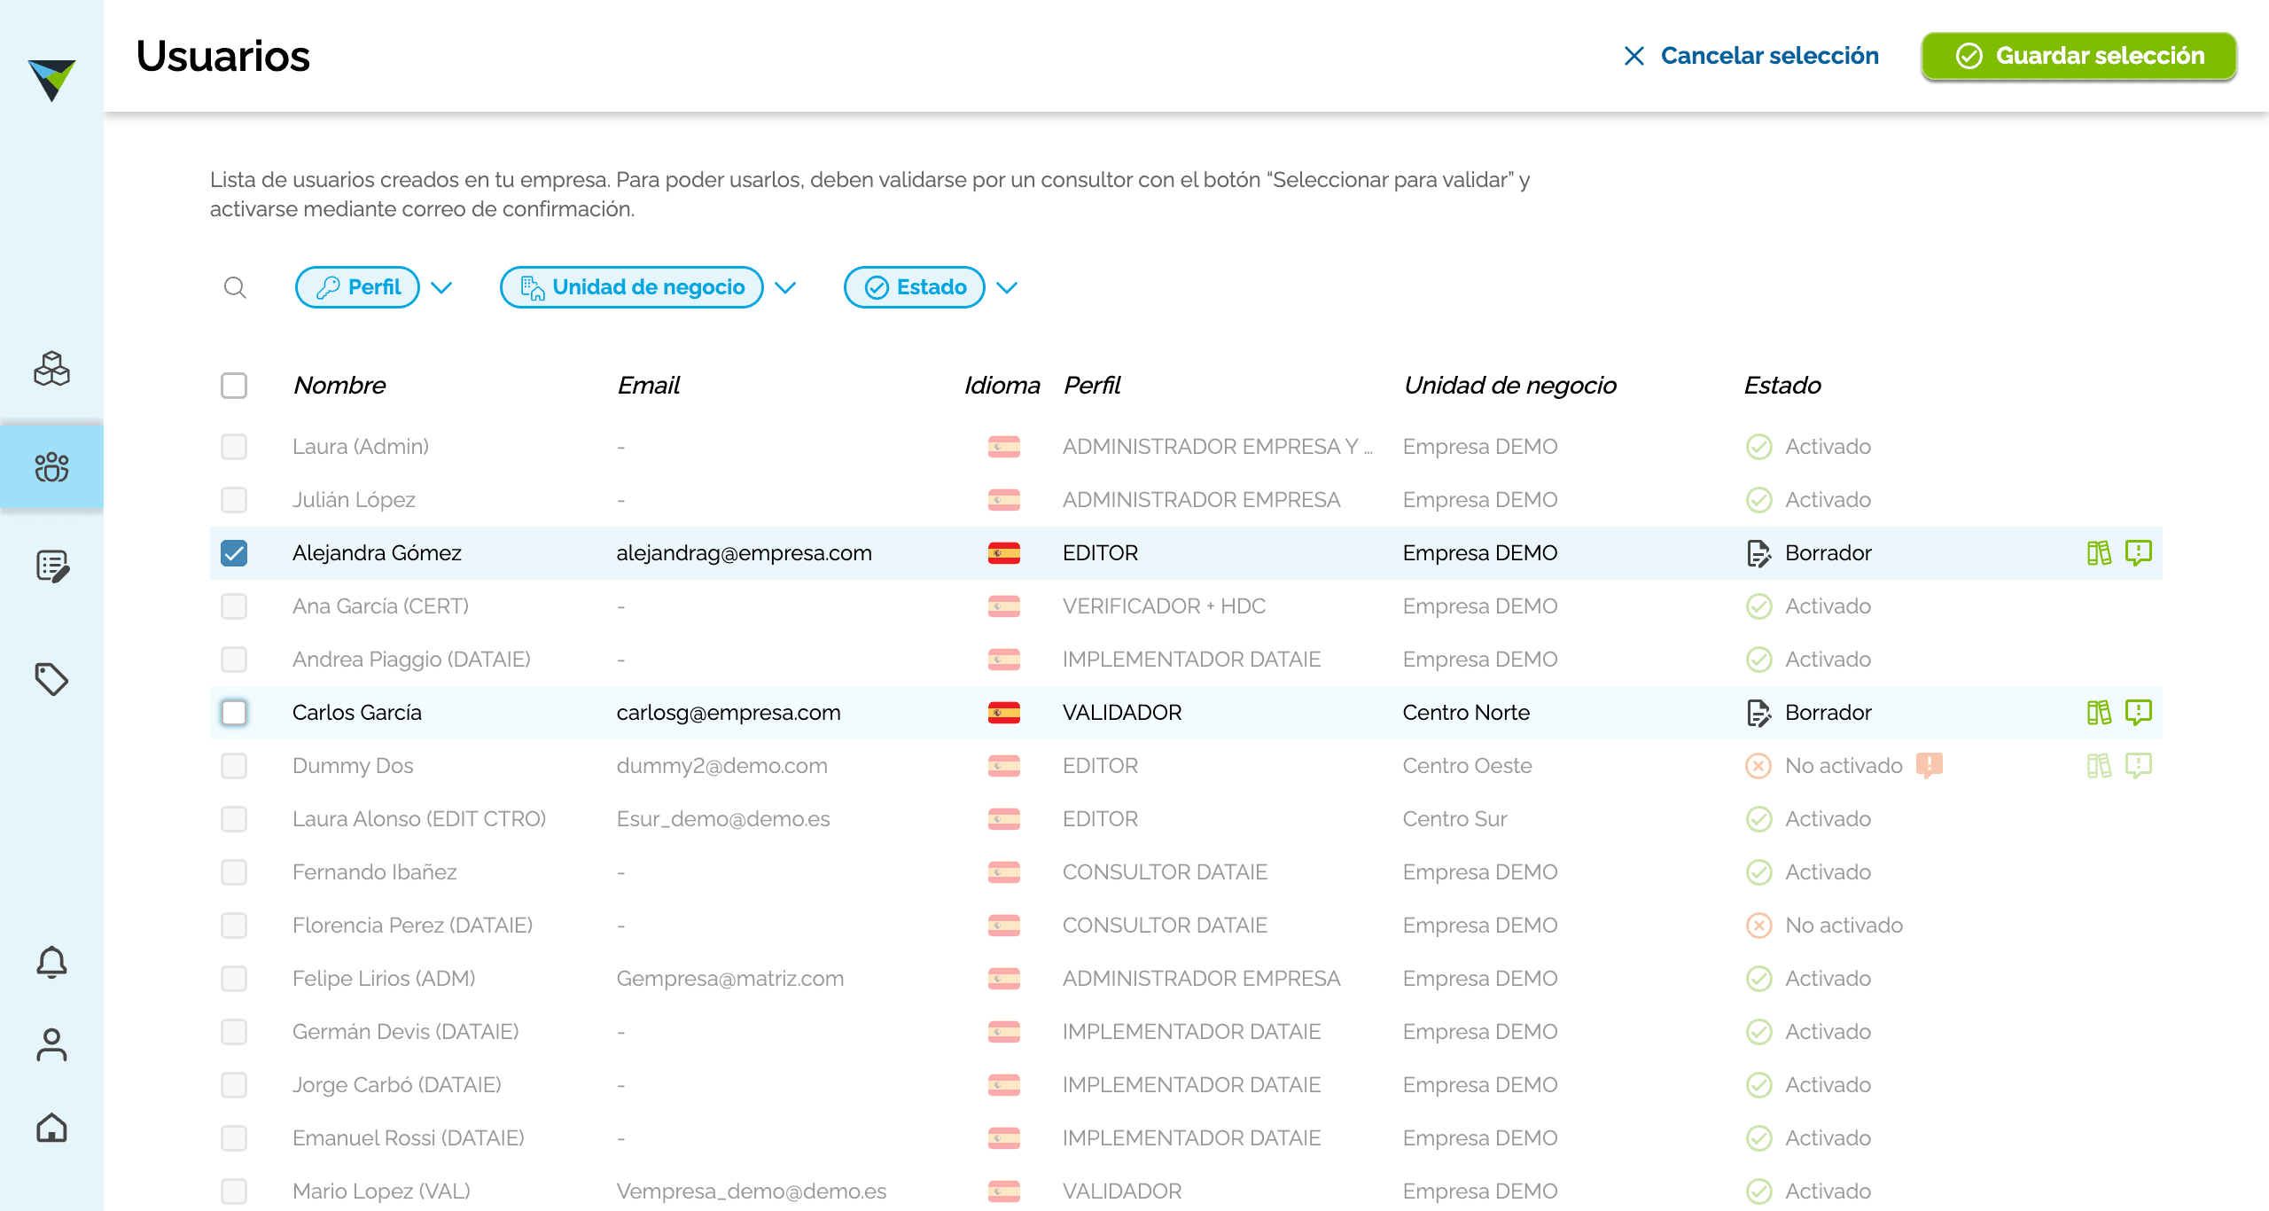Click the Unidad de negocio filter pill
Image resolution: width=2269 pixels, height=1211 pixels.
(x=631, y=287)
